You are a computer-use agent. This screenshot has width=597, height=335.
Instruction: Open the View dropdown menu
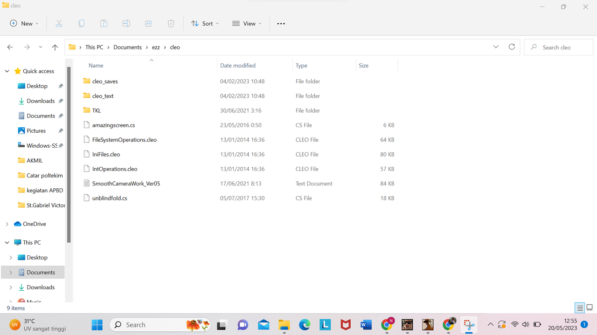pyautogui.click(x=247, y=23)
